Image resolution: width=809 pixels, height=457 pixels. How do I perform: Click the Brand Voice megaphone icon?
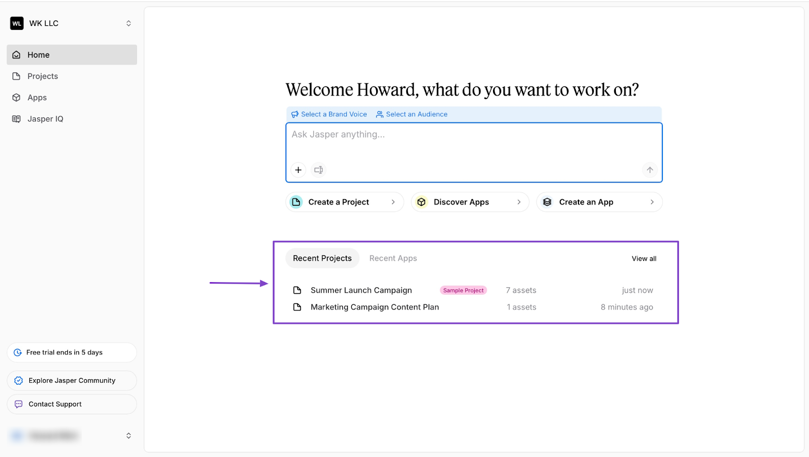click(x=295, y=114)
